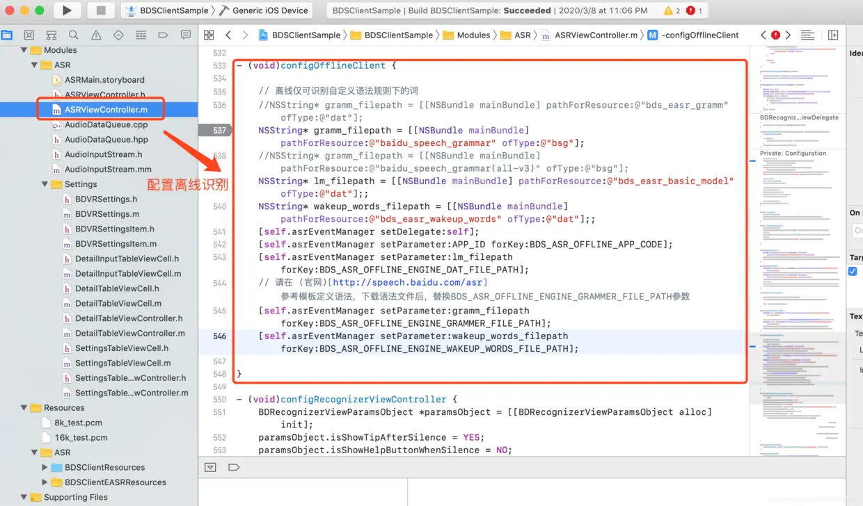
Task: Select 16k_test.pcm resource file
Action: click(x=81, y=438)
